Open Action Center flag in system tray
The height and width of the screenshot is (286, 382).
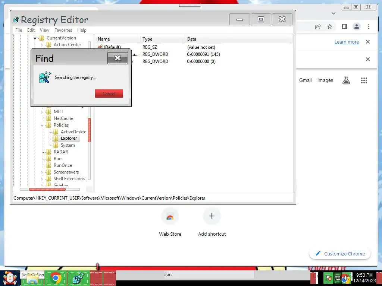coord(328,278)
